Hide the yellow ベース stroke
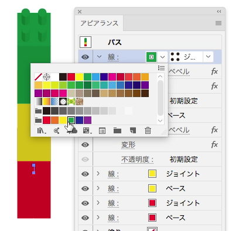The image size is (239, 231). point(85,188)
